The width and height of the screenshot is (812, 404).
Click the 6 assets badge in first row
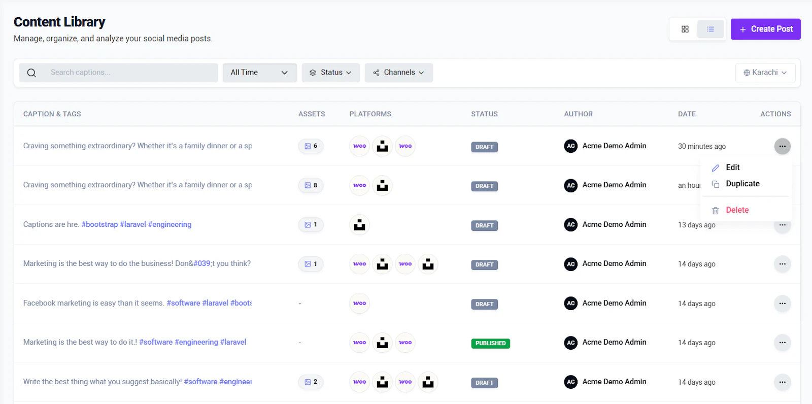pyautogui.click(x=311, y=146)
